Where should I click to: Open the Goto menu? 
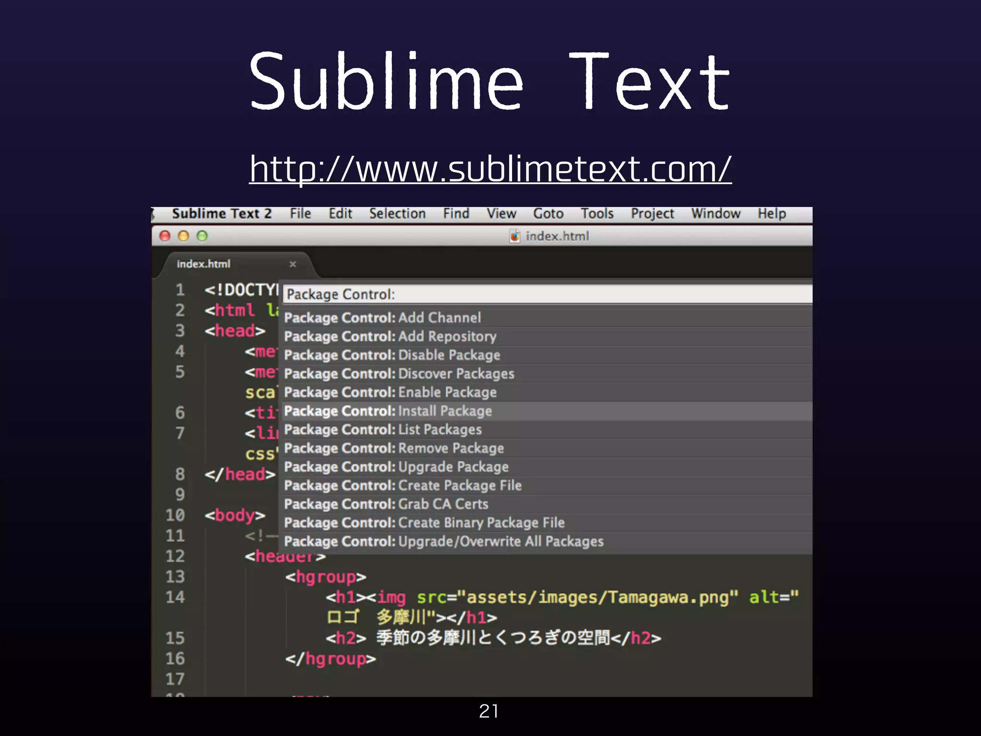(x=548, y=214)
